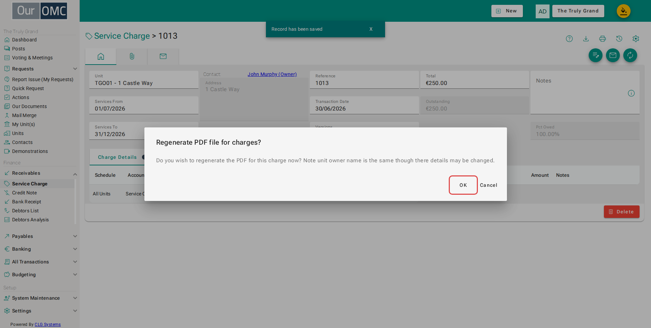
Task: Open Debtors Analysis in sidebar
Action: click(x=30, y=220)
